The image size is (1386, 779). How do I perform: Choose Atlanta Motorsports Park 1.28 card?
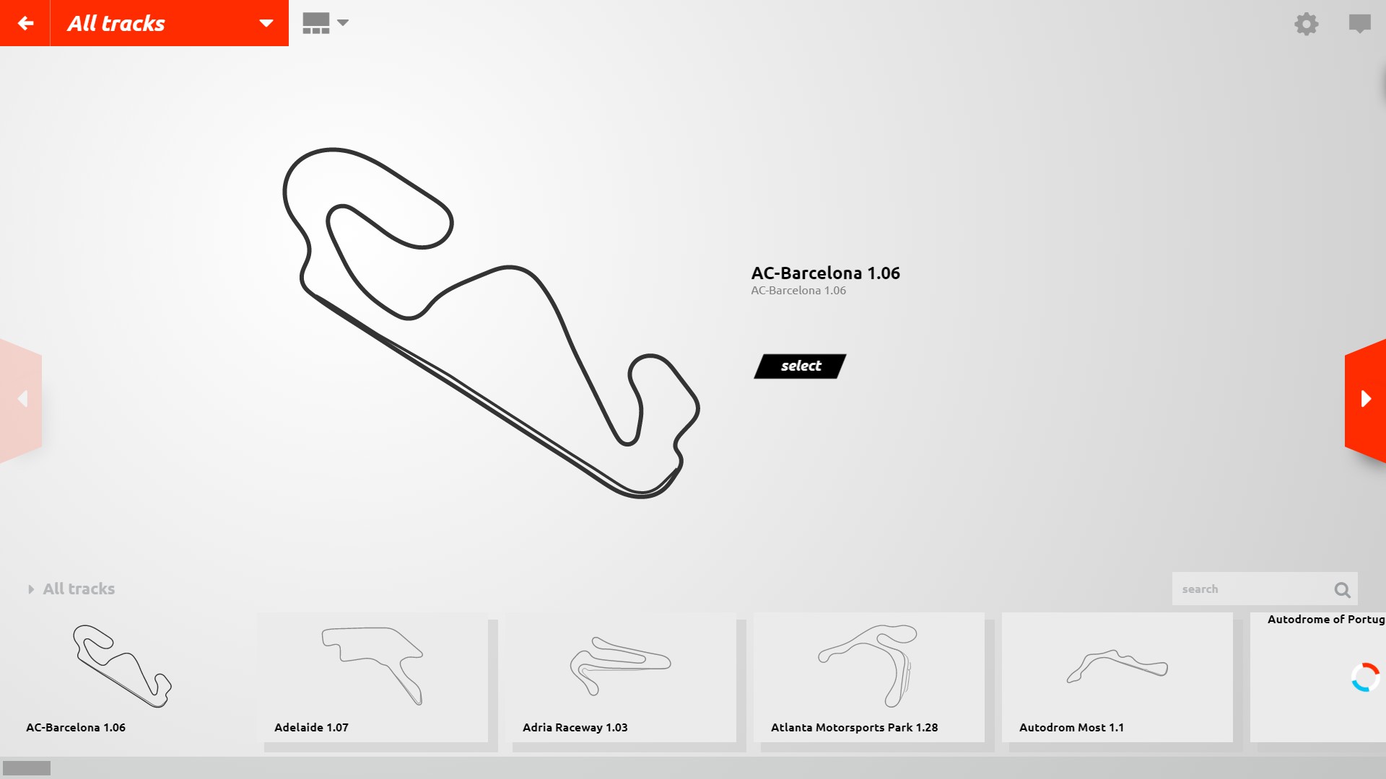869,677
